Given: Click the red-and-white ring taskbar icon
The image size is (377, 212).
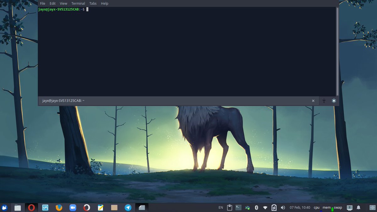Looking at the screenshot, I should pyautogui.click(x=87, y=208).
